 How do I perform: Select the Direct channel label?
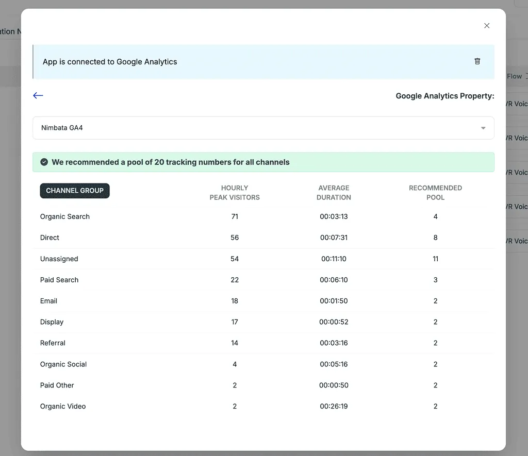click(x=49, y=238)
